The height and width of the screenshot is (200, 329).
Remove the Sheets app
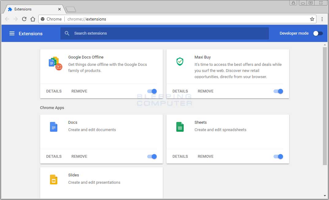click(x=206, y=157)
